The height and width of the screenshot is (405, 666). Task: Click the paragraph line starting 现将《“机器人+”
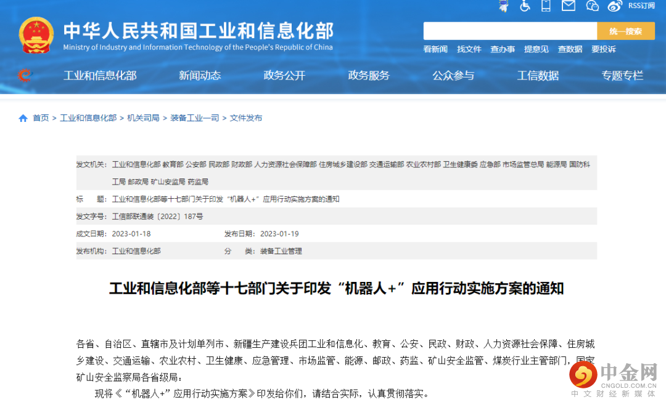click(262, 393)
